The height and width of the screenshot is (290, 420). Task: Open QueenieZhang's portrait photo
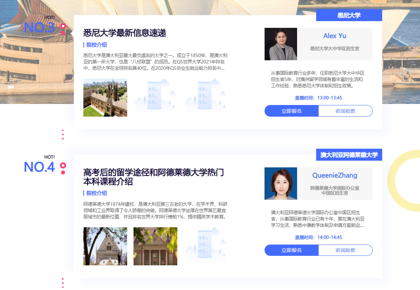(281, 184)
